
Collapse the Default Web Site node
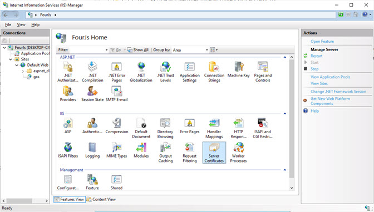17,65
